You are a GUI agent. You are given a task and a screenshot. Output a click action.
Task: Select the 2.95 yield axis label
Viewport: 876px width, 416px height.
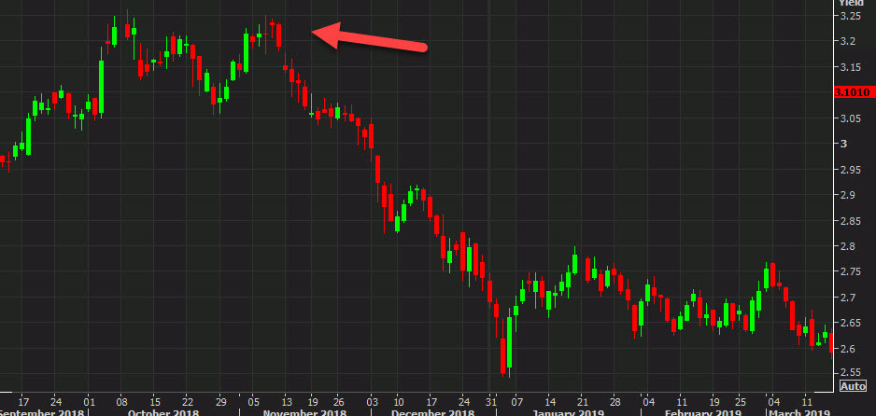(x=850, y=170)
